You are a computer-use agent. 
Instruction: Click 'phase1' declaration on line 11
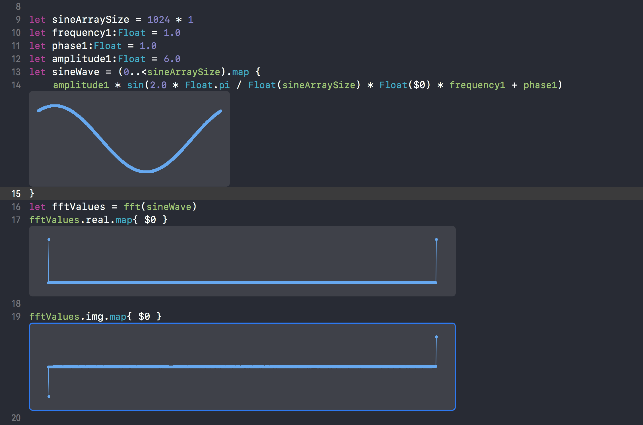tap(70, 46)
